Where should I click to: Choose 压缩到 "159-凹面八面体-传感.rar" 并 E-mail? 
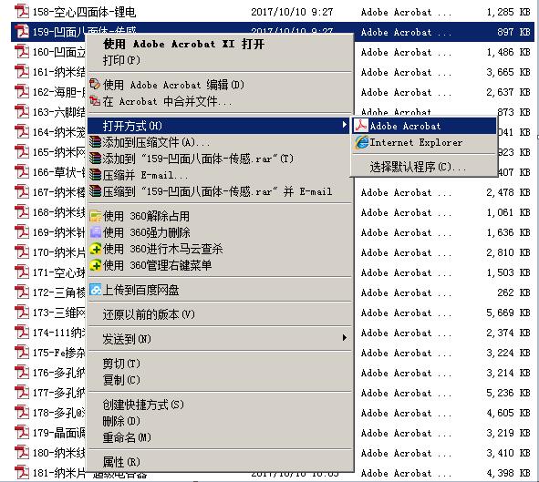click(218, 191)
